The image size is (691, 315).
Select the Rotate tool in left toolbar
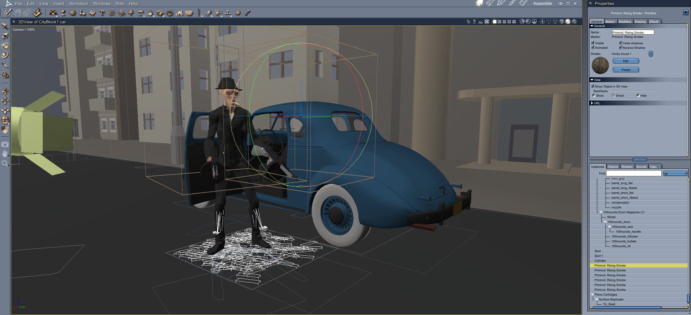[x=5, y=46]
